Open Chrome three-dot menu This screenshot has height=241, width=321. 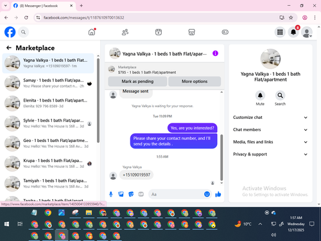(315, 17)
